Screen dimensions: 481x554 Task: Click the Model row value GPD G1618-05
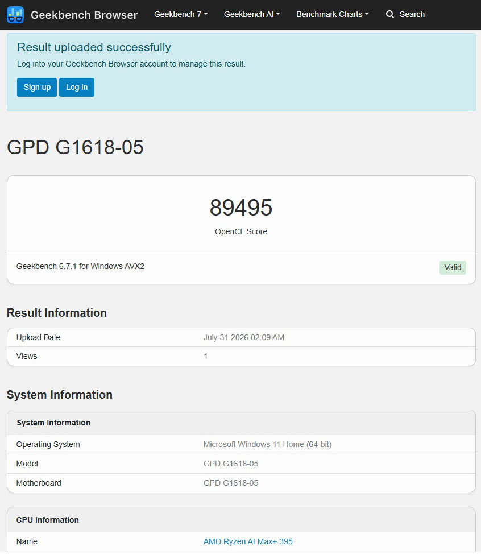231,464
